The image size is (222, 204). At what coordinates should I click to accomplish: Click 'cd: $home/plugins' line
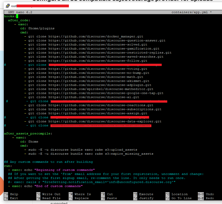(x=37, y=28)
